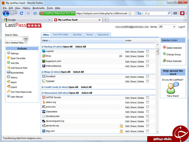Click Select All for Blogs group
189x142 pixels.
(x=78, y=72)
